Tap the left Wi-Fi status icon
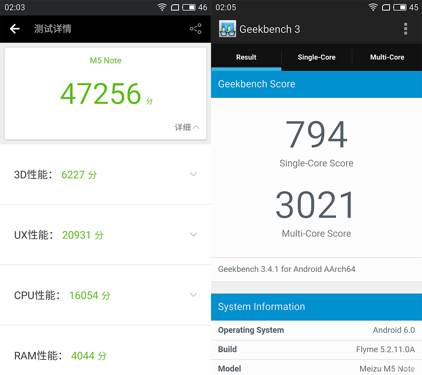422x375 pixels. [162, 7]
